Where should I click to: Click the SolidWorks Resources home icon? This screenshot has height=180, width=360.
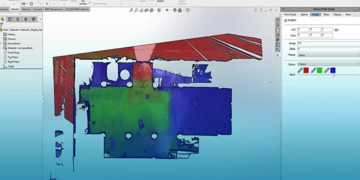[x=278, y=19]
